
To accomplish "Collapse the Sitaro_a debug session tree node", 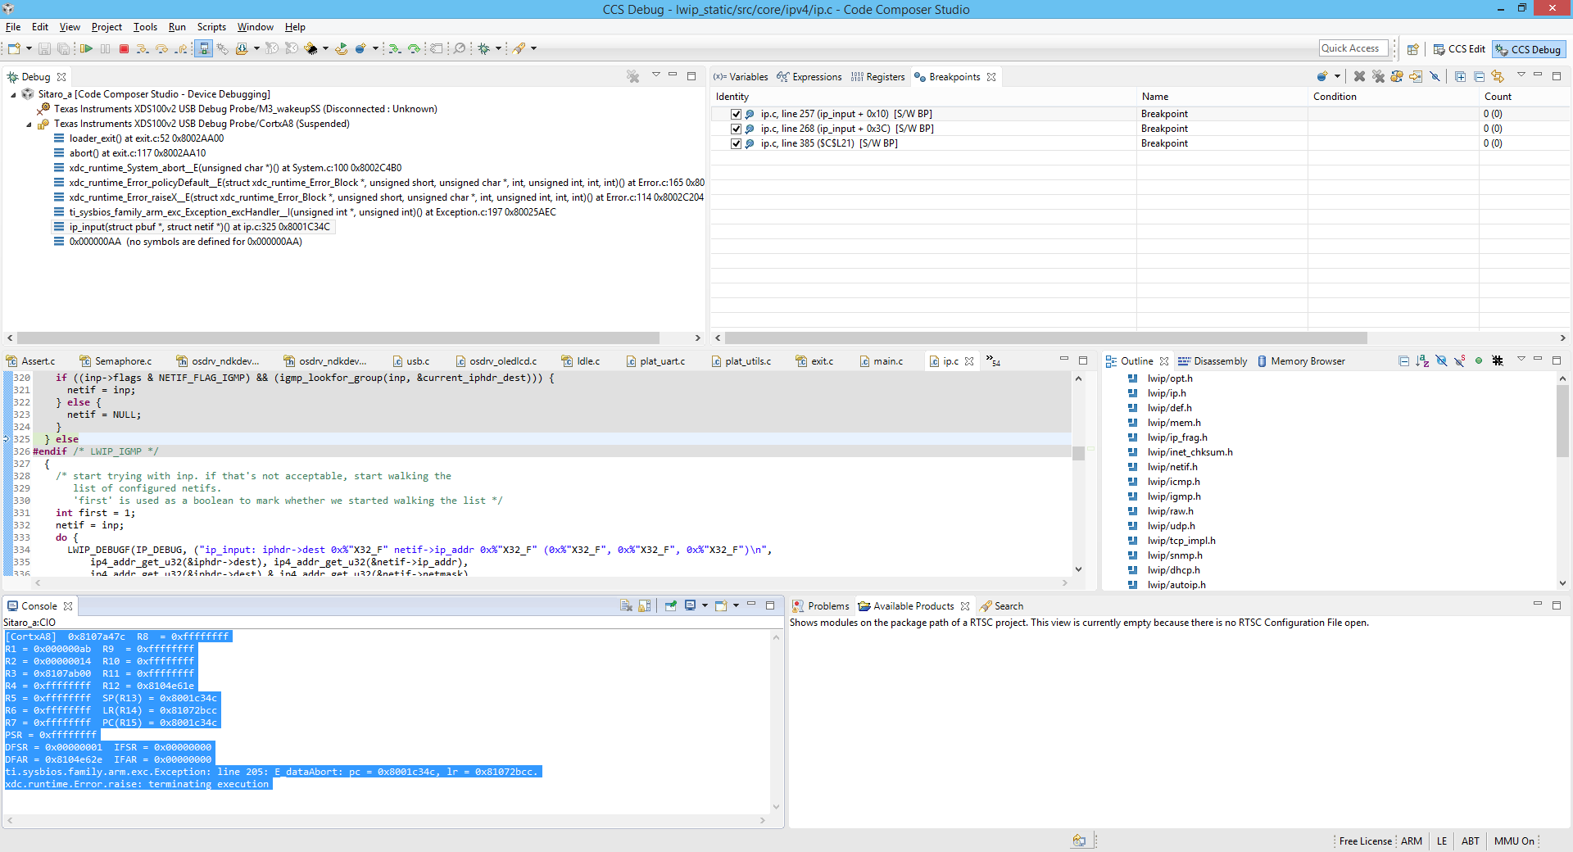I will pos(13,95).
